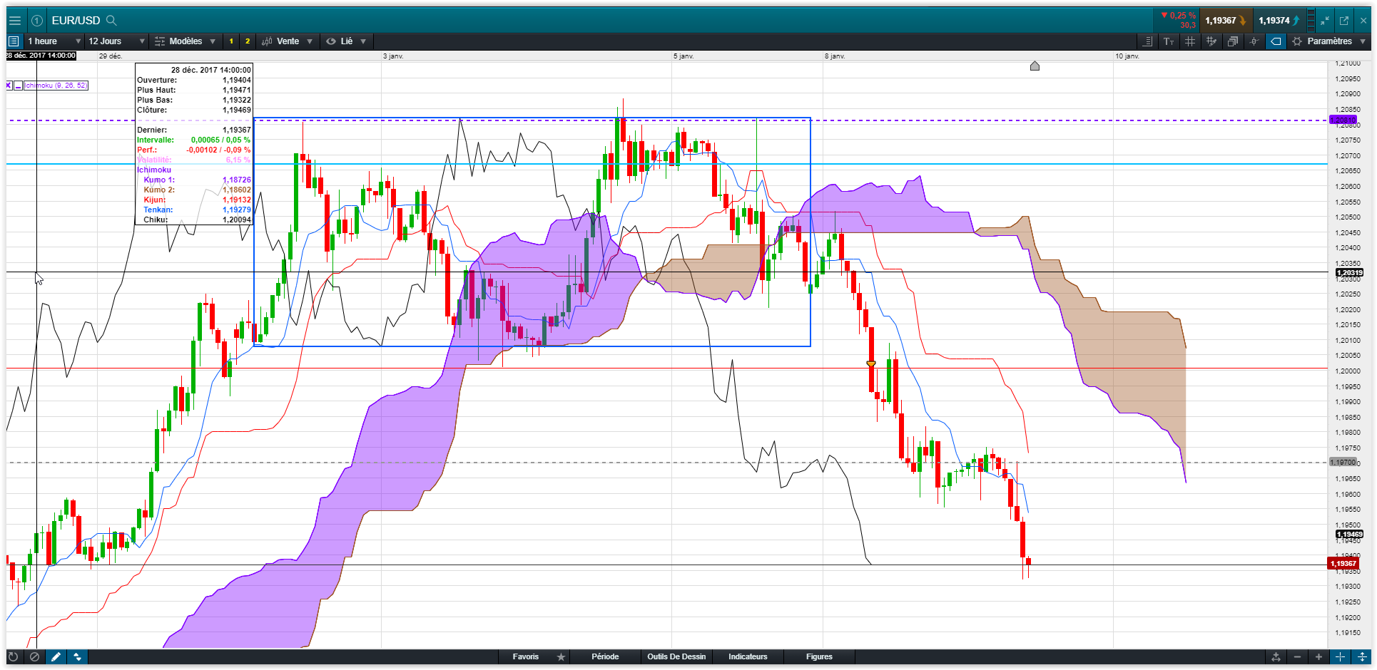The image size is (1377, 670).
Task: Shrink the chart with the collapse arrows
Action: [1325, 21]
